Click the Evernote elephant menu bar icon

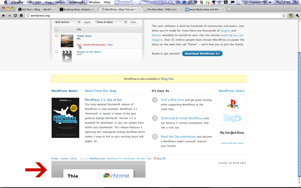[213, 2]
